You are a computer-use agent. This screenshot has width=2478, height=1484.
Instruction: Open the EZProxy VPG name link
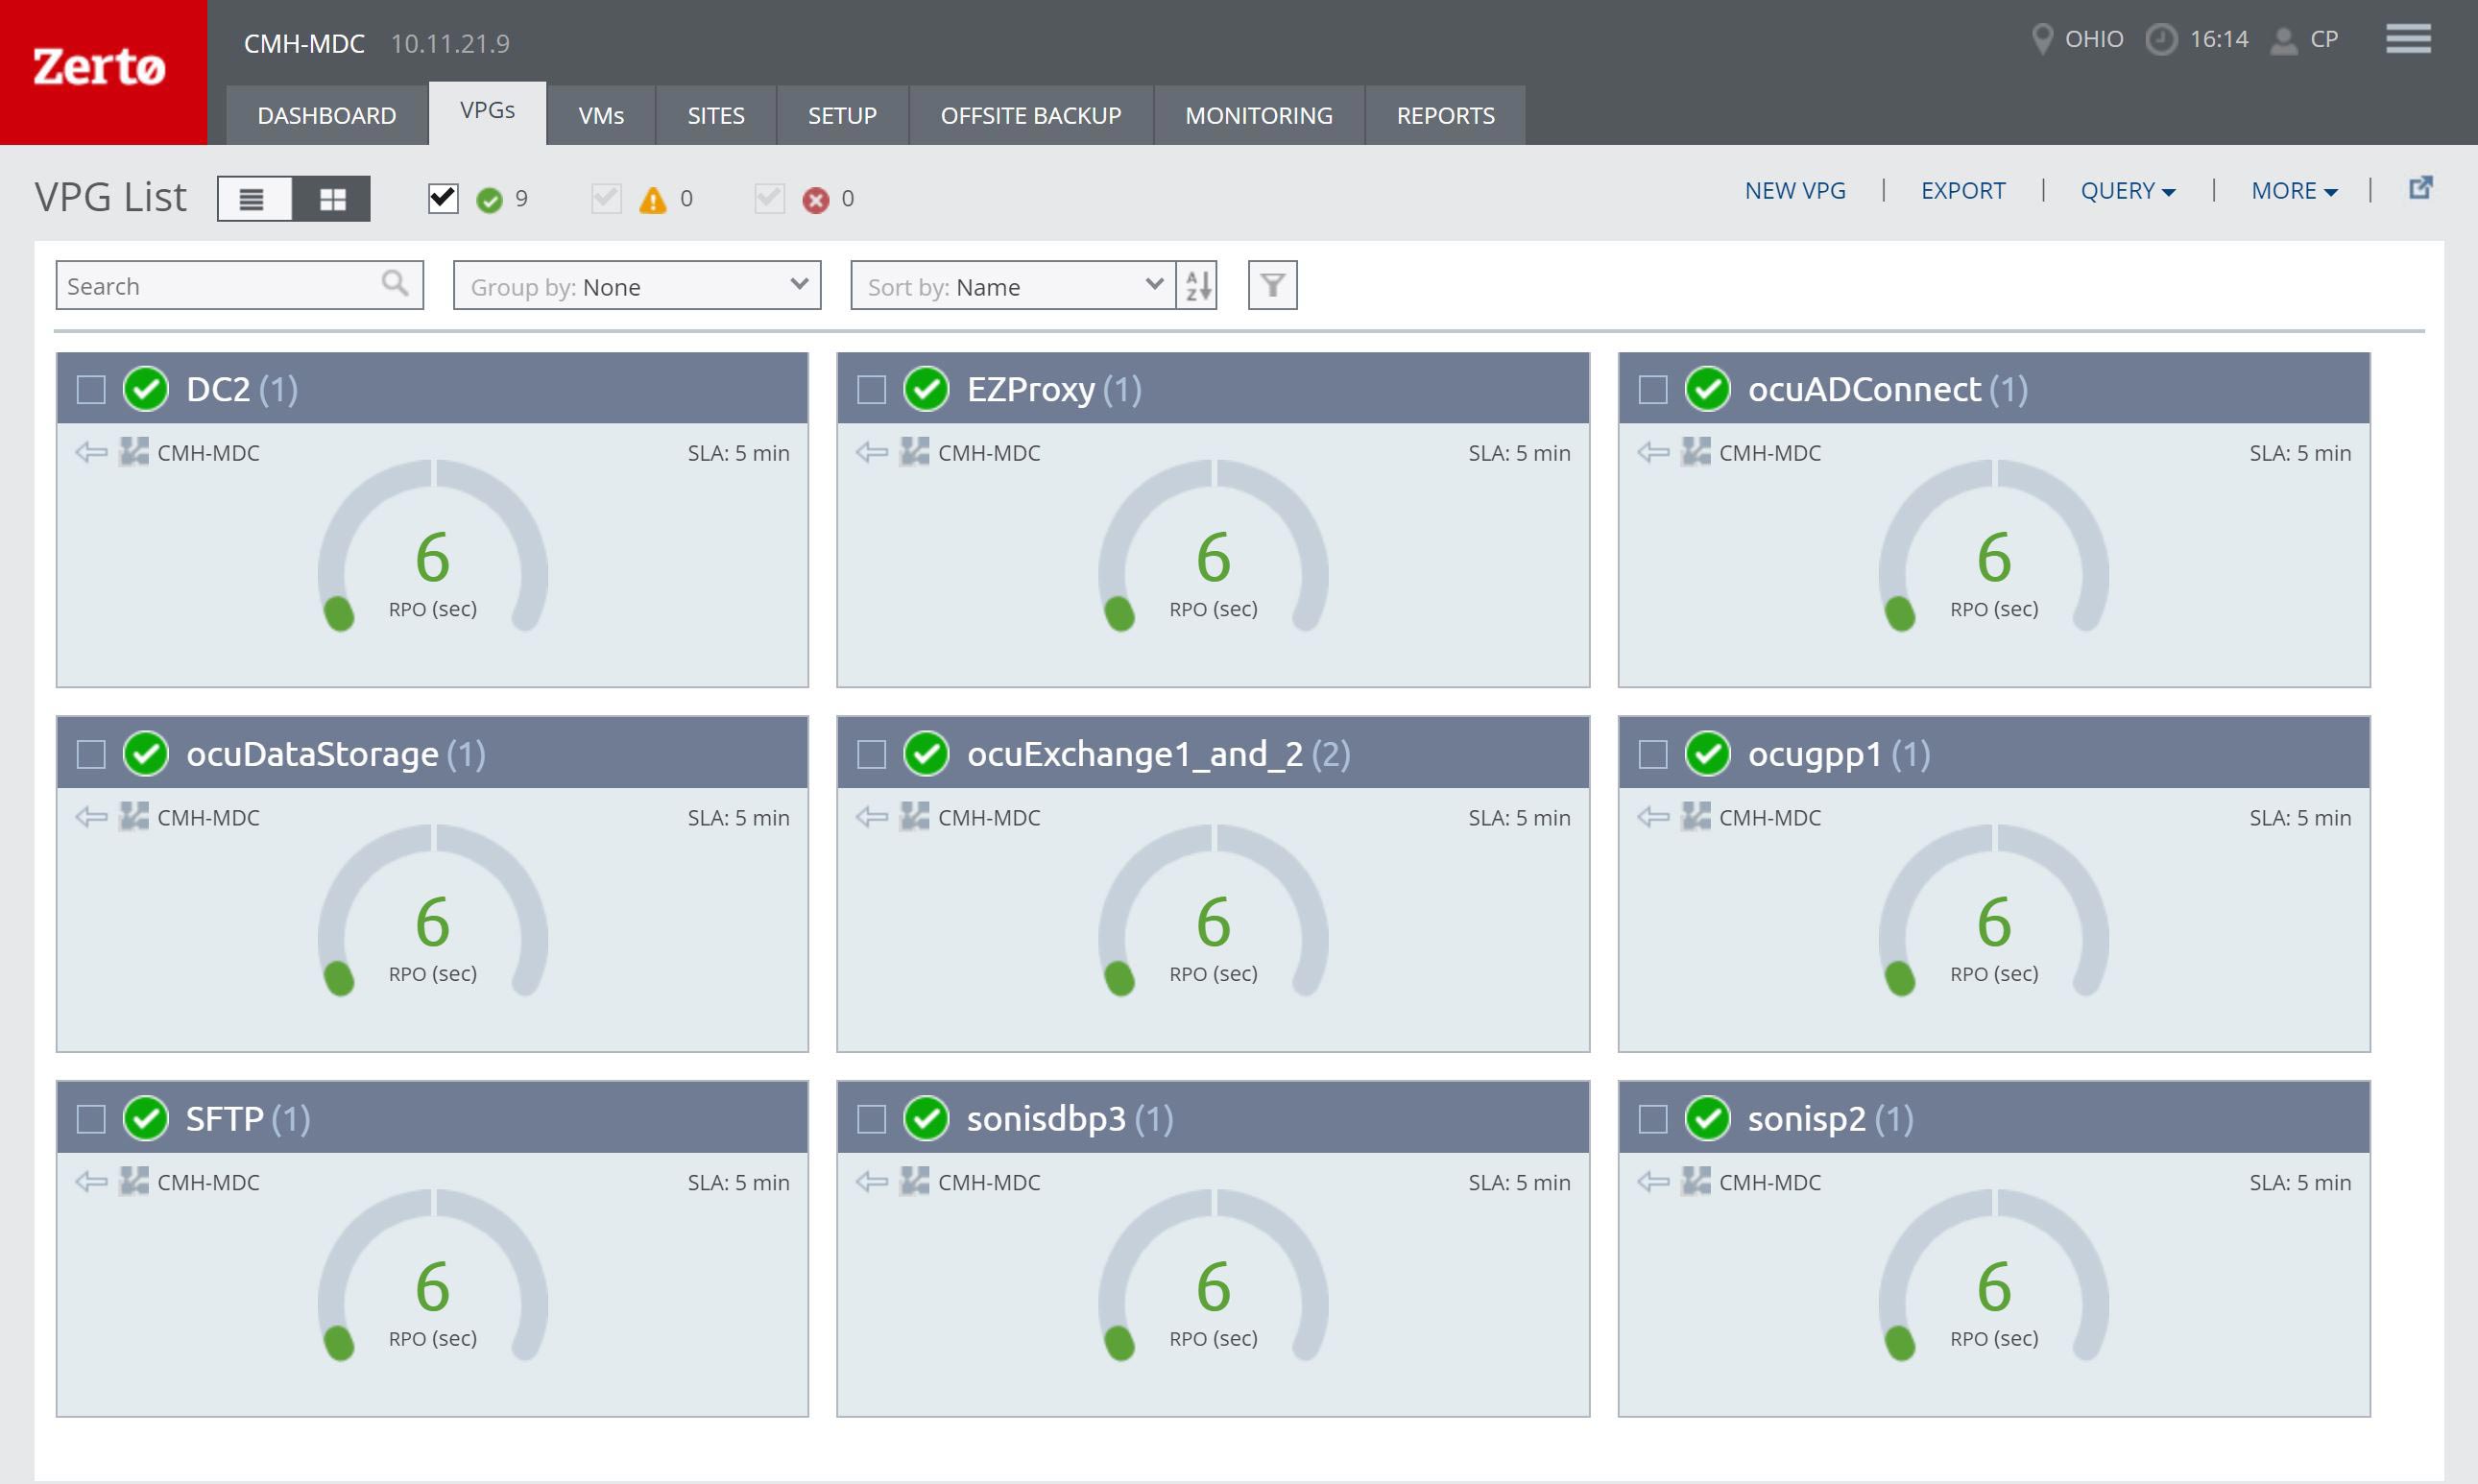tap(1031, 389)
